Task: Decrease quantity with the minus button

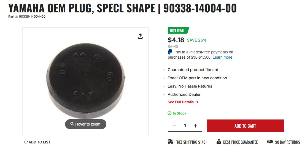Action: pos(174,126)
